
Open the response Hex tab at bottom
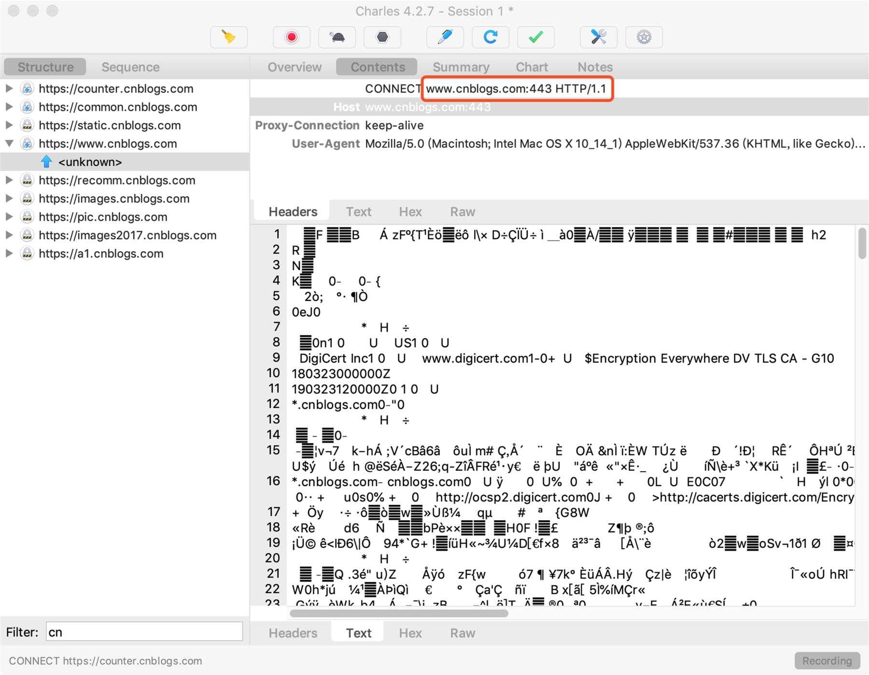[410, 633]
